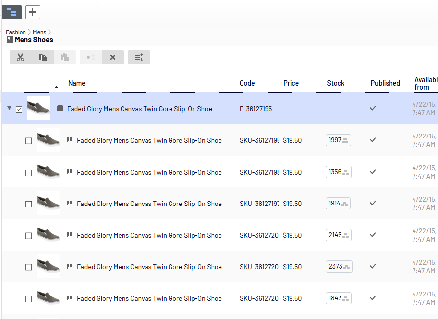Click product icon beside P-36127195 row name

pyautogui.click(x=60, y=108)
